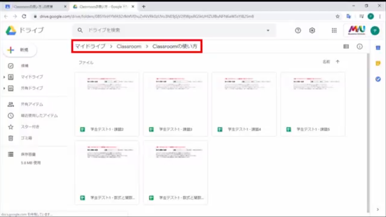
Task: Open Google Tasks side panel
Action: pyautogui.click(x=378, y=79)
